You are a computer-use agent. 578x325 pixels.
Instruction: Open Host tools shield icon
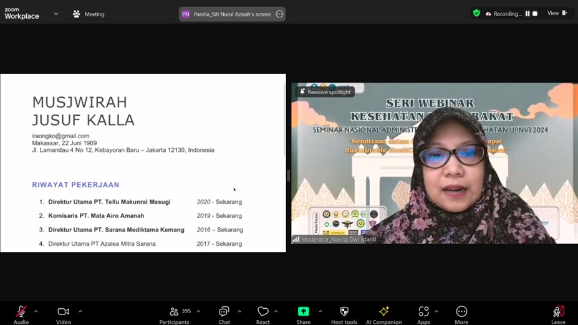pos(344,312)
